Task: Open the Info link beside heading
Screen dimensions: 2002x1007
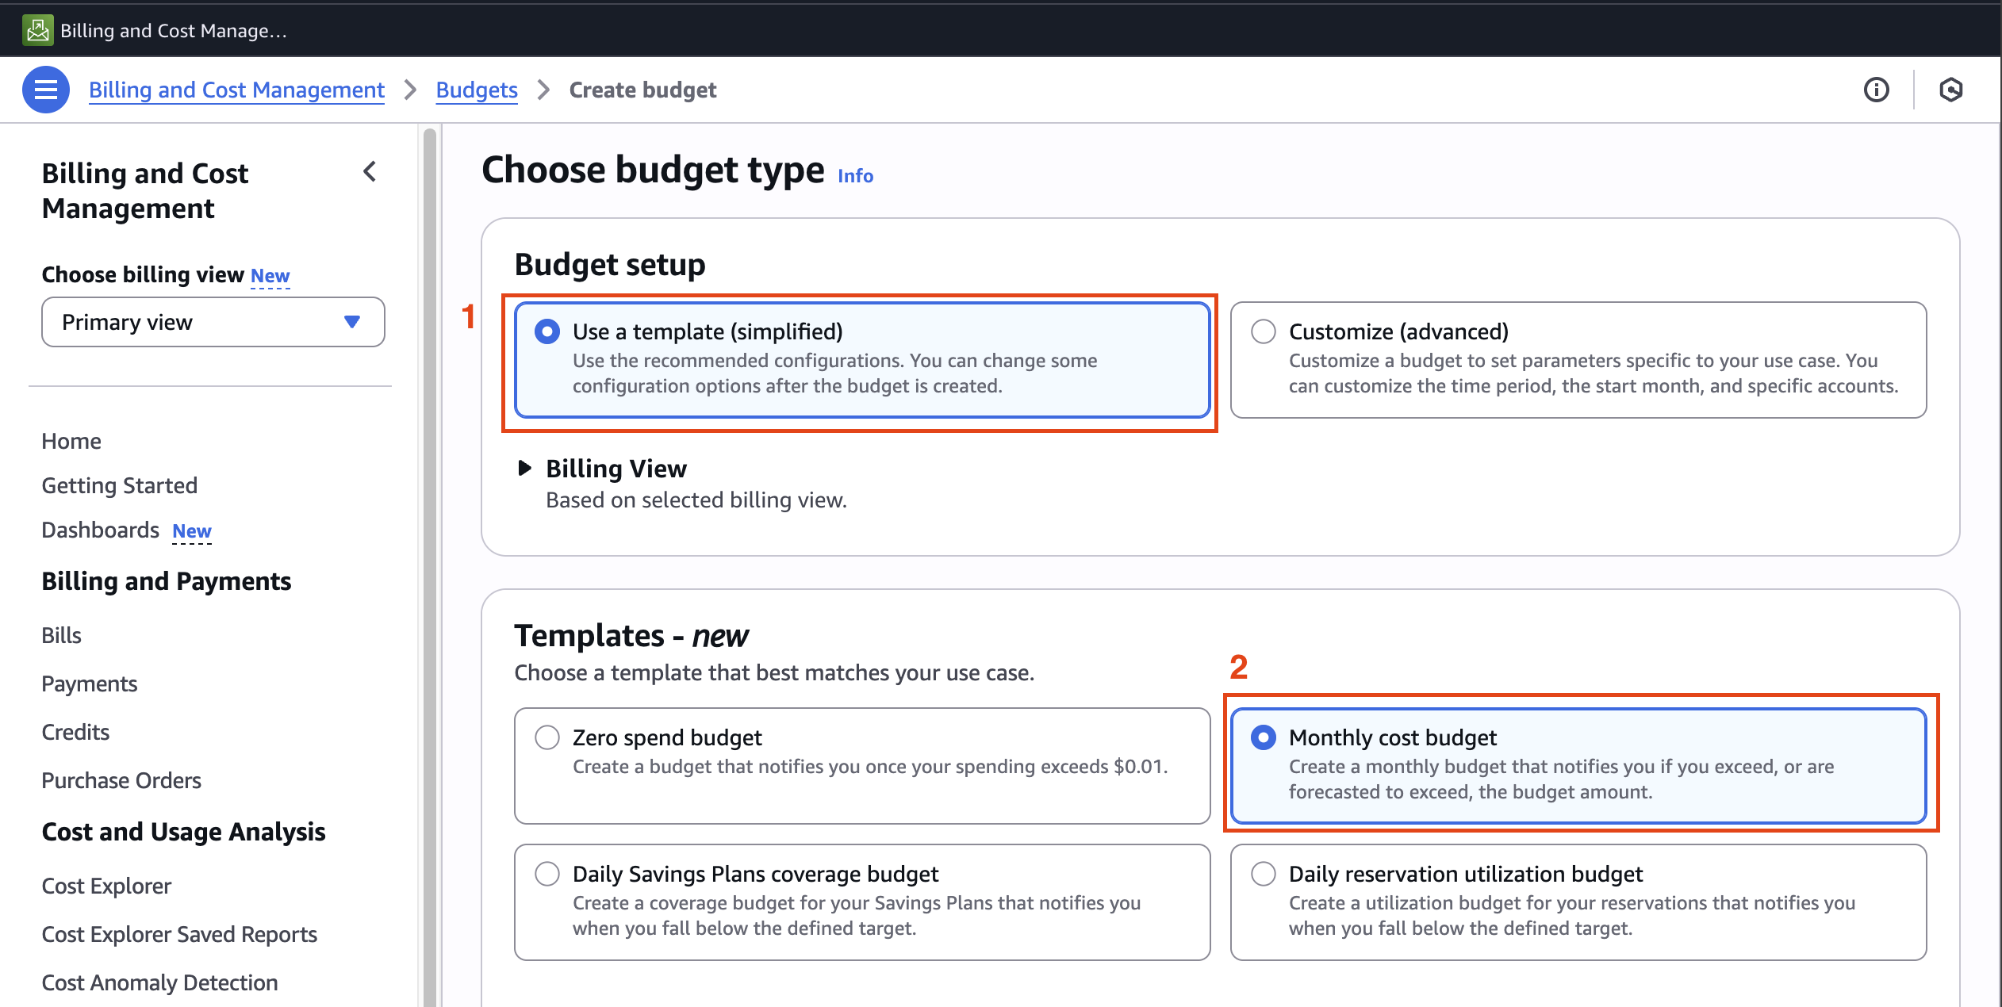Action: click(x=855, y=175)
